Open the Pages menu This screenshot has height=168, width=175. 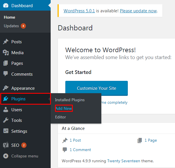coord(25,63)
